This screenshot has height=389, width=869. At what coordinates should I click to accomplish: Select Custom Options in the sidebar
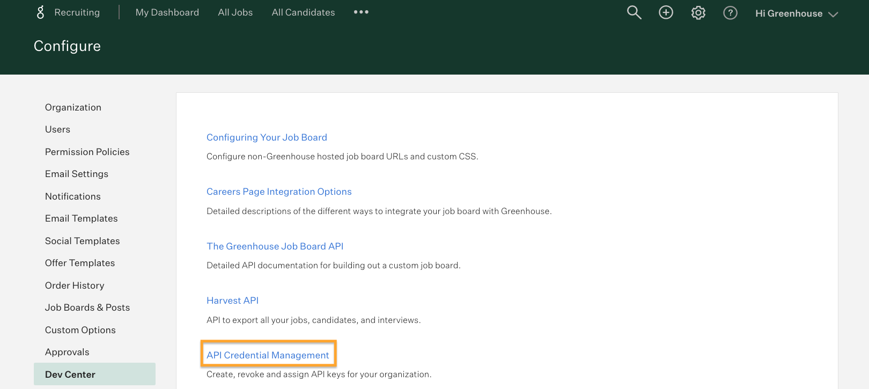pyautogui.click(x=80, y=330)
